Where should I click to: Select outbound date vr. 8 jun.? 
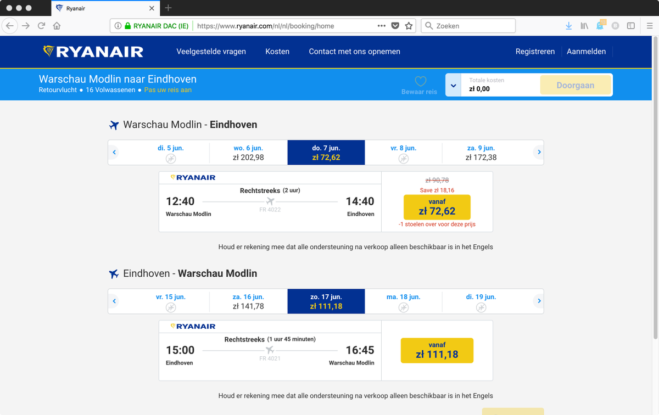(404, 153)
